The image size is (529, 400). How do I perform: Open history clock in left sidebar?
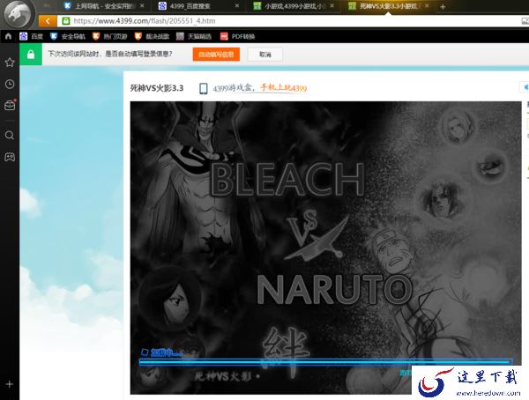point(10,84)
